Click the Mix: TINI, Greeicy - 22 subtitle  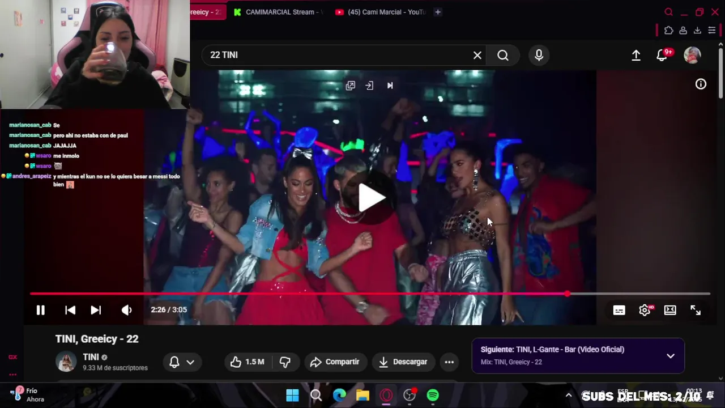click(511, 362)
